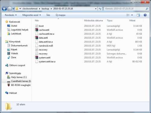
Task: Sort by Módosítás dátuma column
Action: tap(94, 20)
